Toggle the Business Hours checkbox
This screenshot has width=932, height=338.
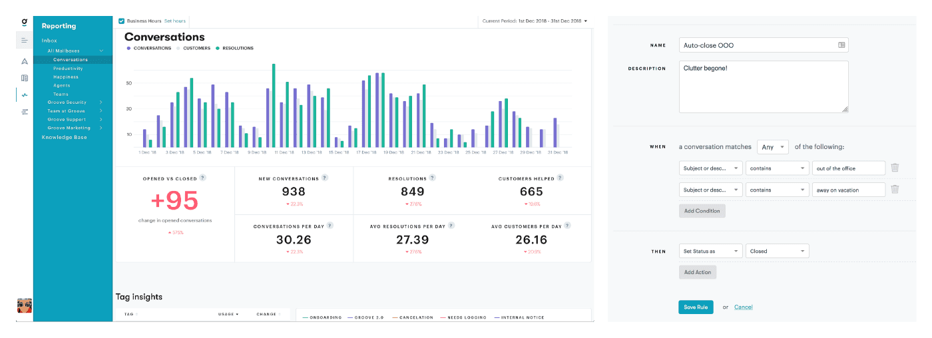point(121,21)
